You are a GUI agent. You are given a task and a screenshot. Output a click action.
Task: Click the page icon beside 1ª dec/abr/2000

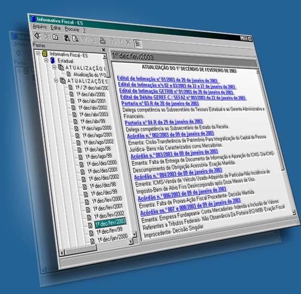[x=71, y=94]
